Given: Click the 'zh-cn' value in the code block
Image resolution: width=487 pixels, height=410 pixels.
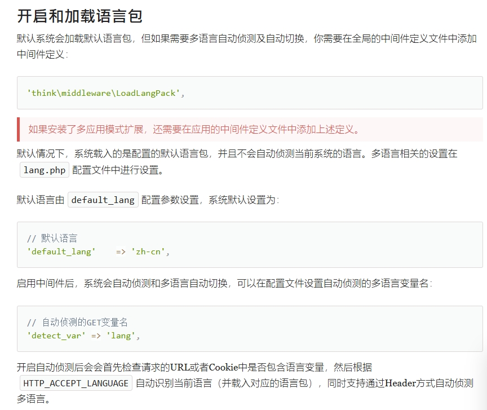Looking at the screenshot, I should [x=149, y=252].
